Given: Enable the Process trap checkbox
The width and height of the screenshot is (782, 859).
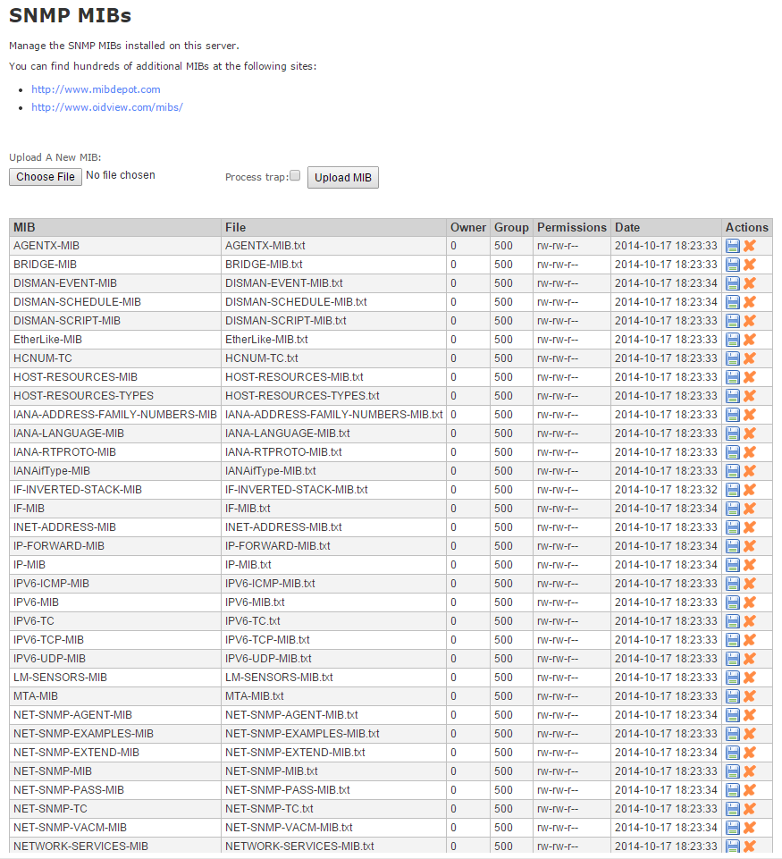Looking at the screenshot, I should point(295,176).
